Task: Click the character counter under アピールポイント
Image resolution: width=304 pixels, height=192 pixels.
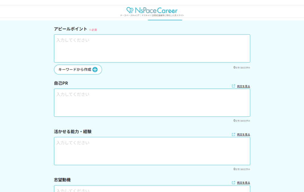Action: pyautogui.click(x=242, y=68)
